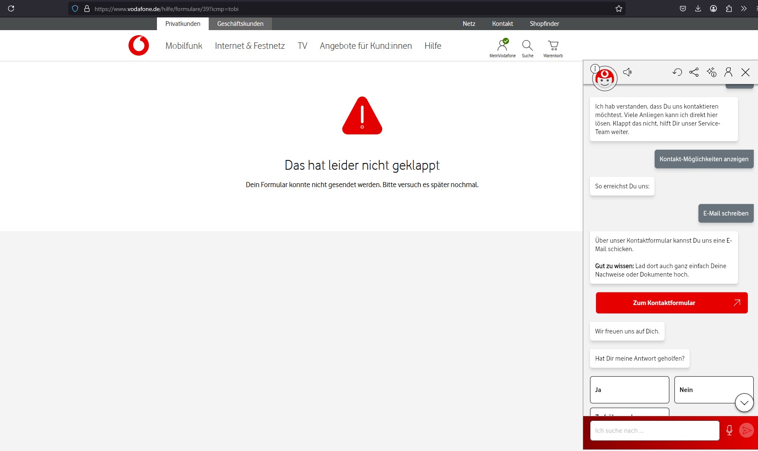758x451 pixels.
Task: Click the Zum Kontaktformular button
Action: click(671, 303)
